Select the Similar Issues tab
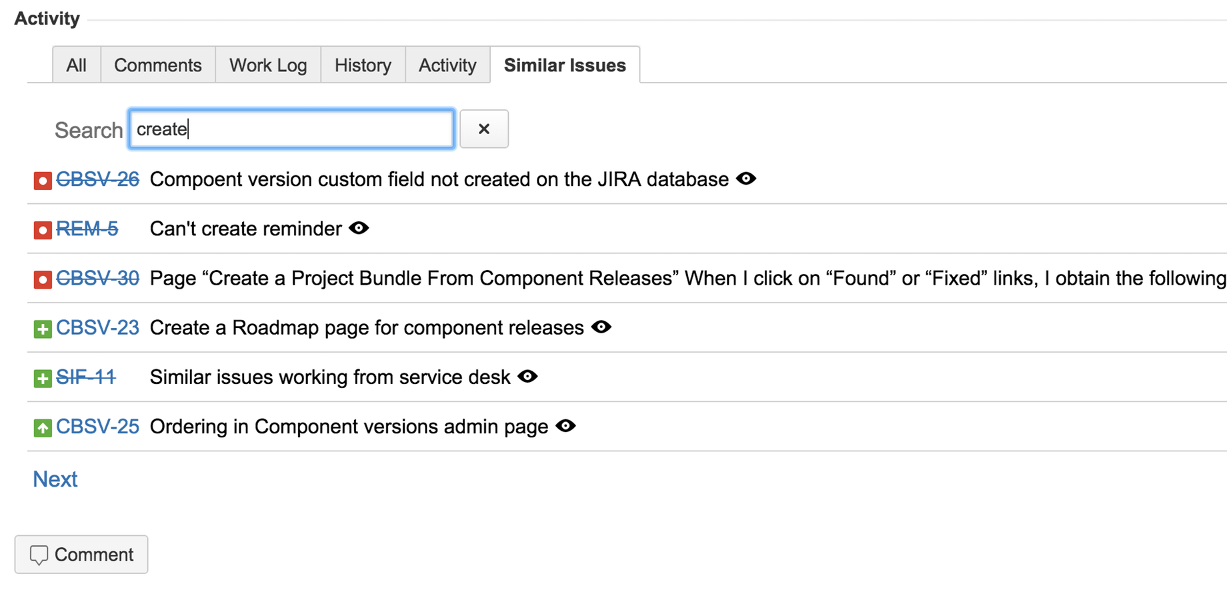 tap(565, 65)
